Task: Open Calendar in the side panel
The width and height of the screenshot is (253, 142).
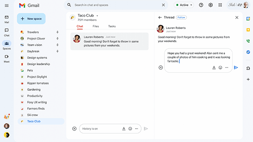Action: pyautogui.click(x=248, y=19)
